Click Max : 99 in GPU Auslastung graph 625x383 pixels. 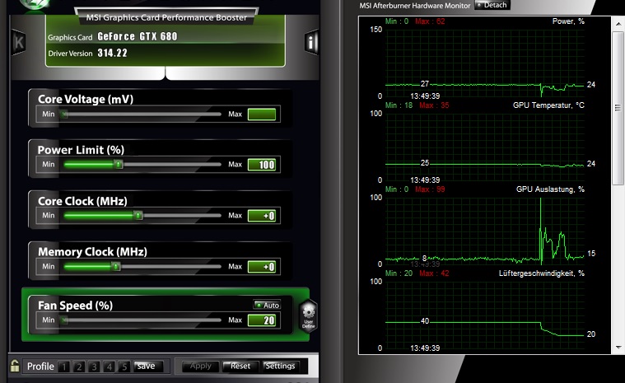pos(430,189)
